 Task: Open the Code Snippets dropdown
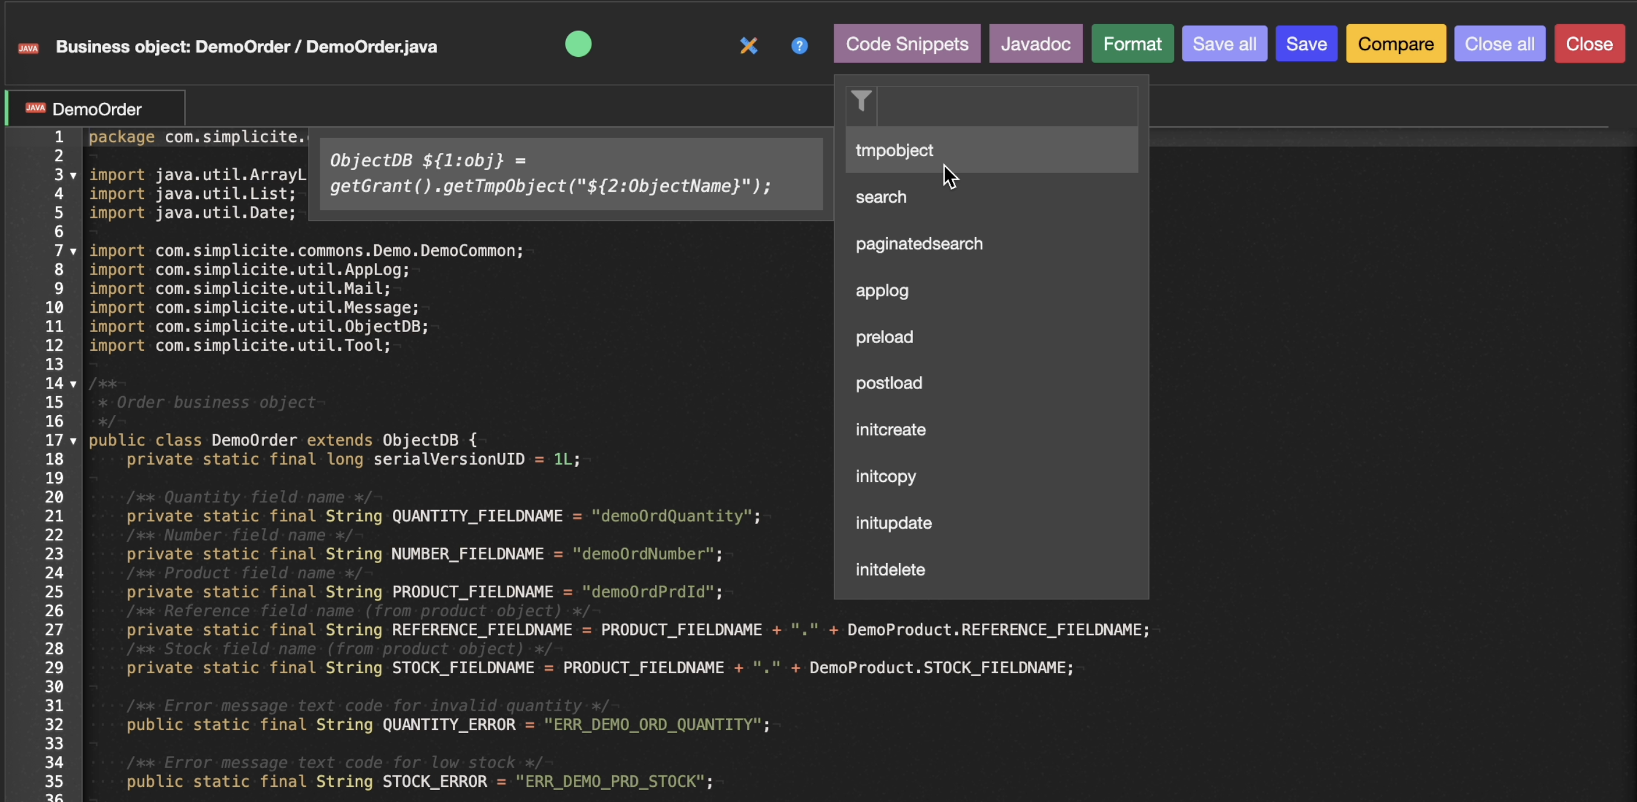click(x=906, y=44)
